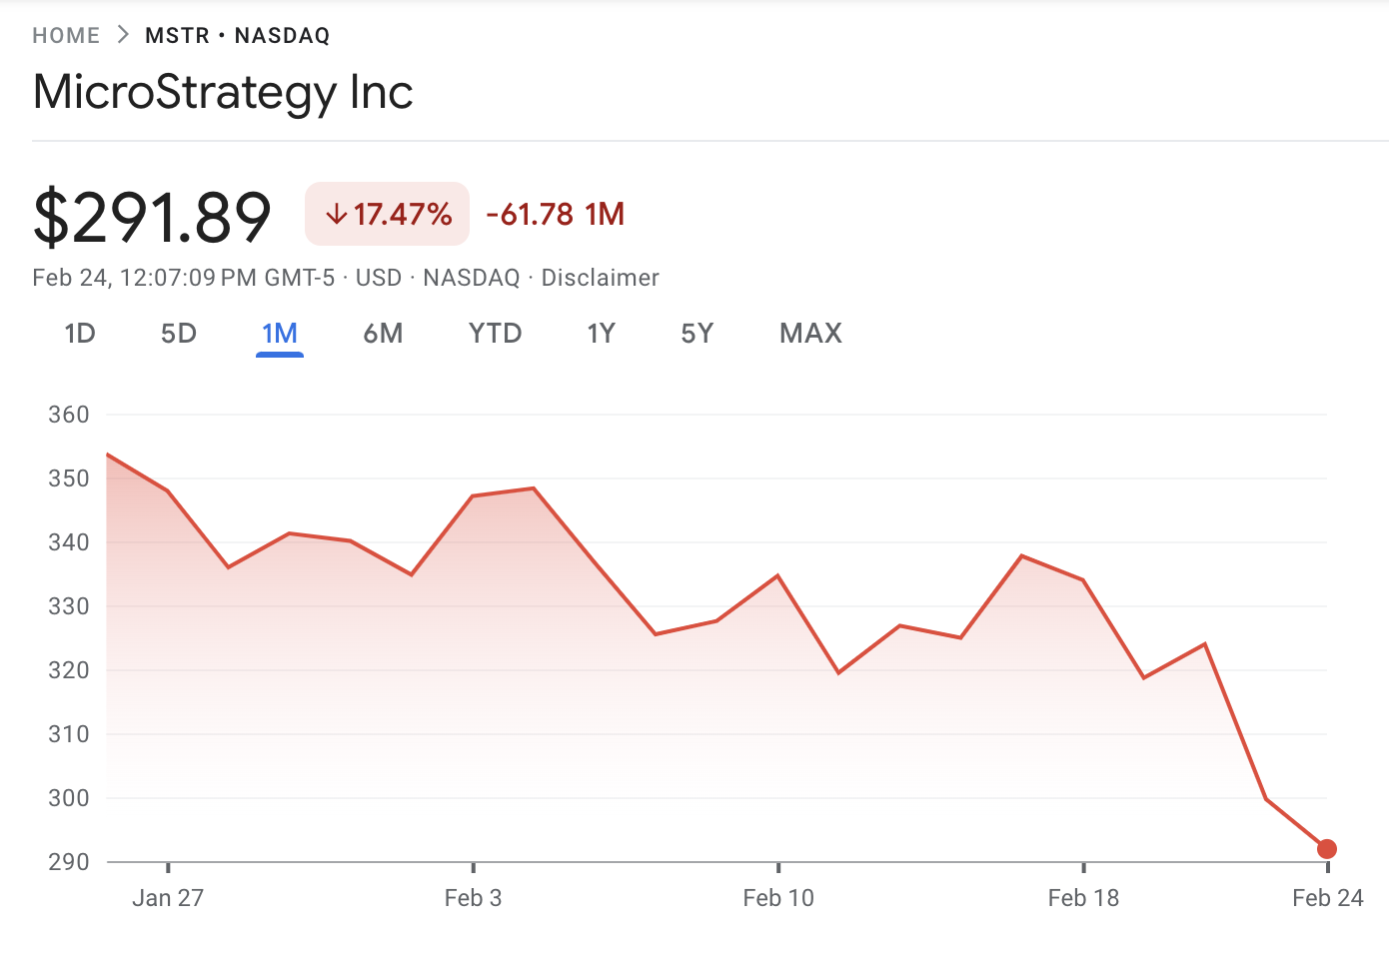The width and height of the screenshot is (1389, 959).
Task: Click the -61.78 1M change text
Action: click(x=556, y=214)
